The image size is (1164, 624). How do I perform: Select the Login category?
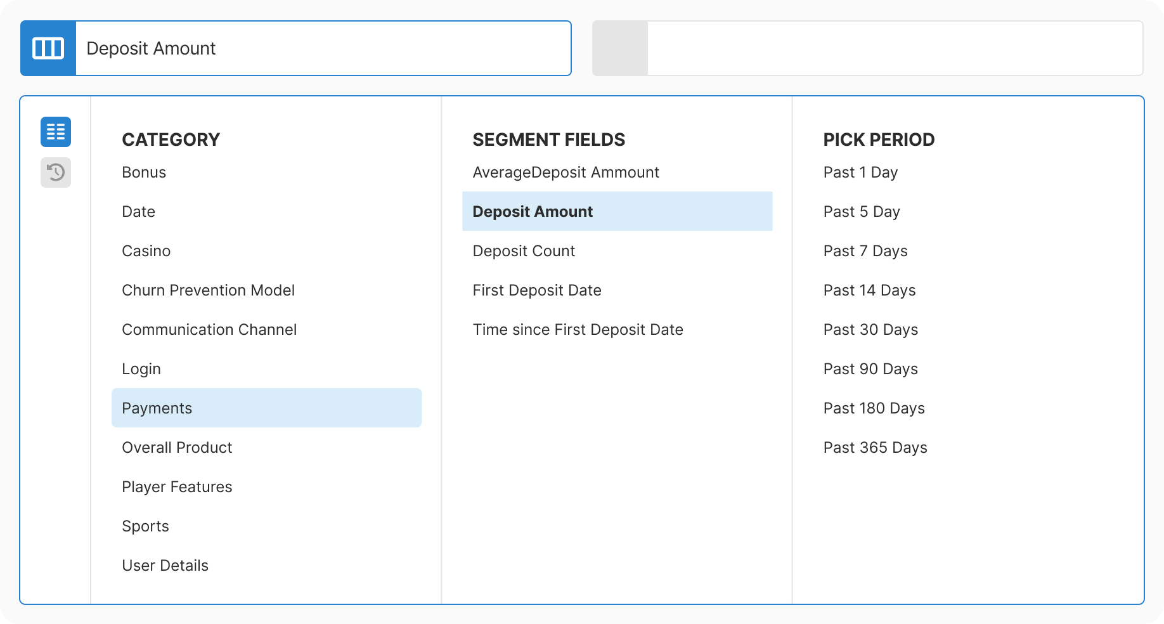[141, 368]
